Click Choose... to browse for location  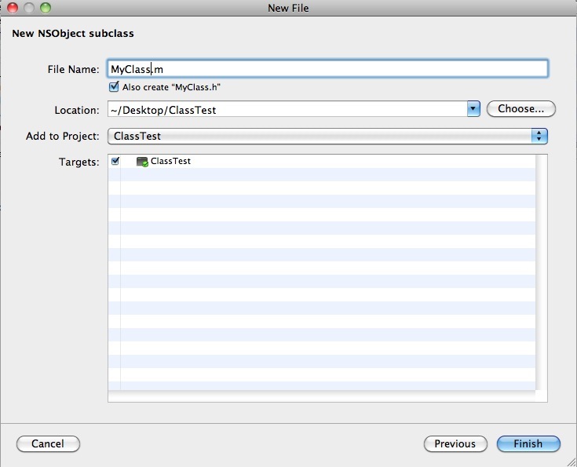point(520,109)
